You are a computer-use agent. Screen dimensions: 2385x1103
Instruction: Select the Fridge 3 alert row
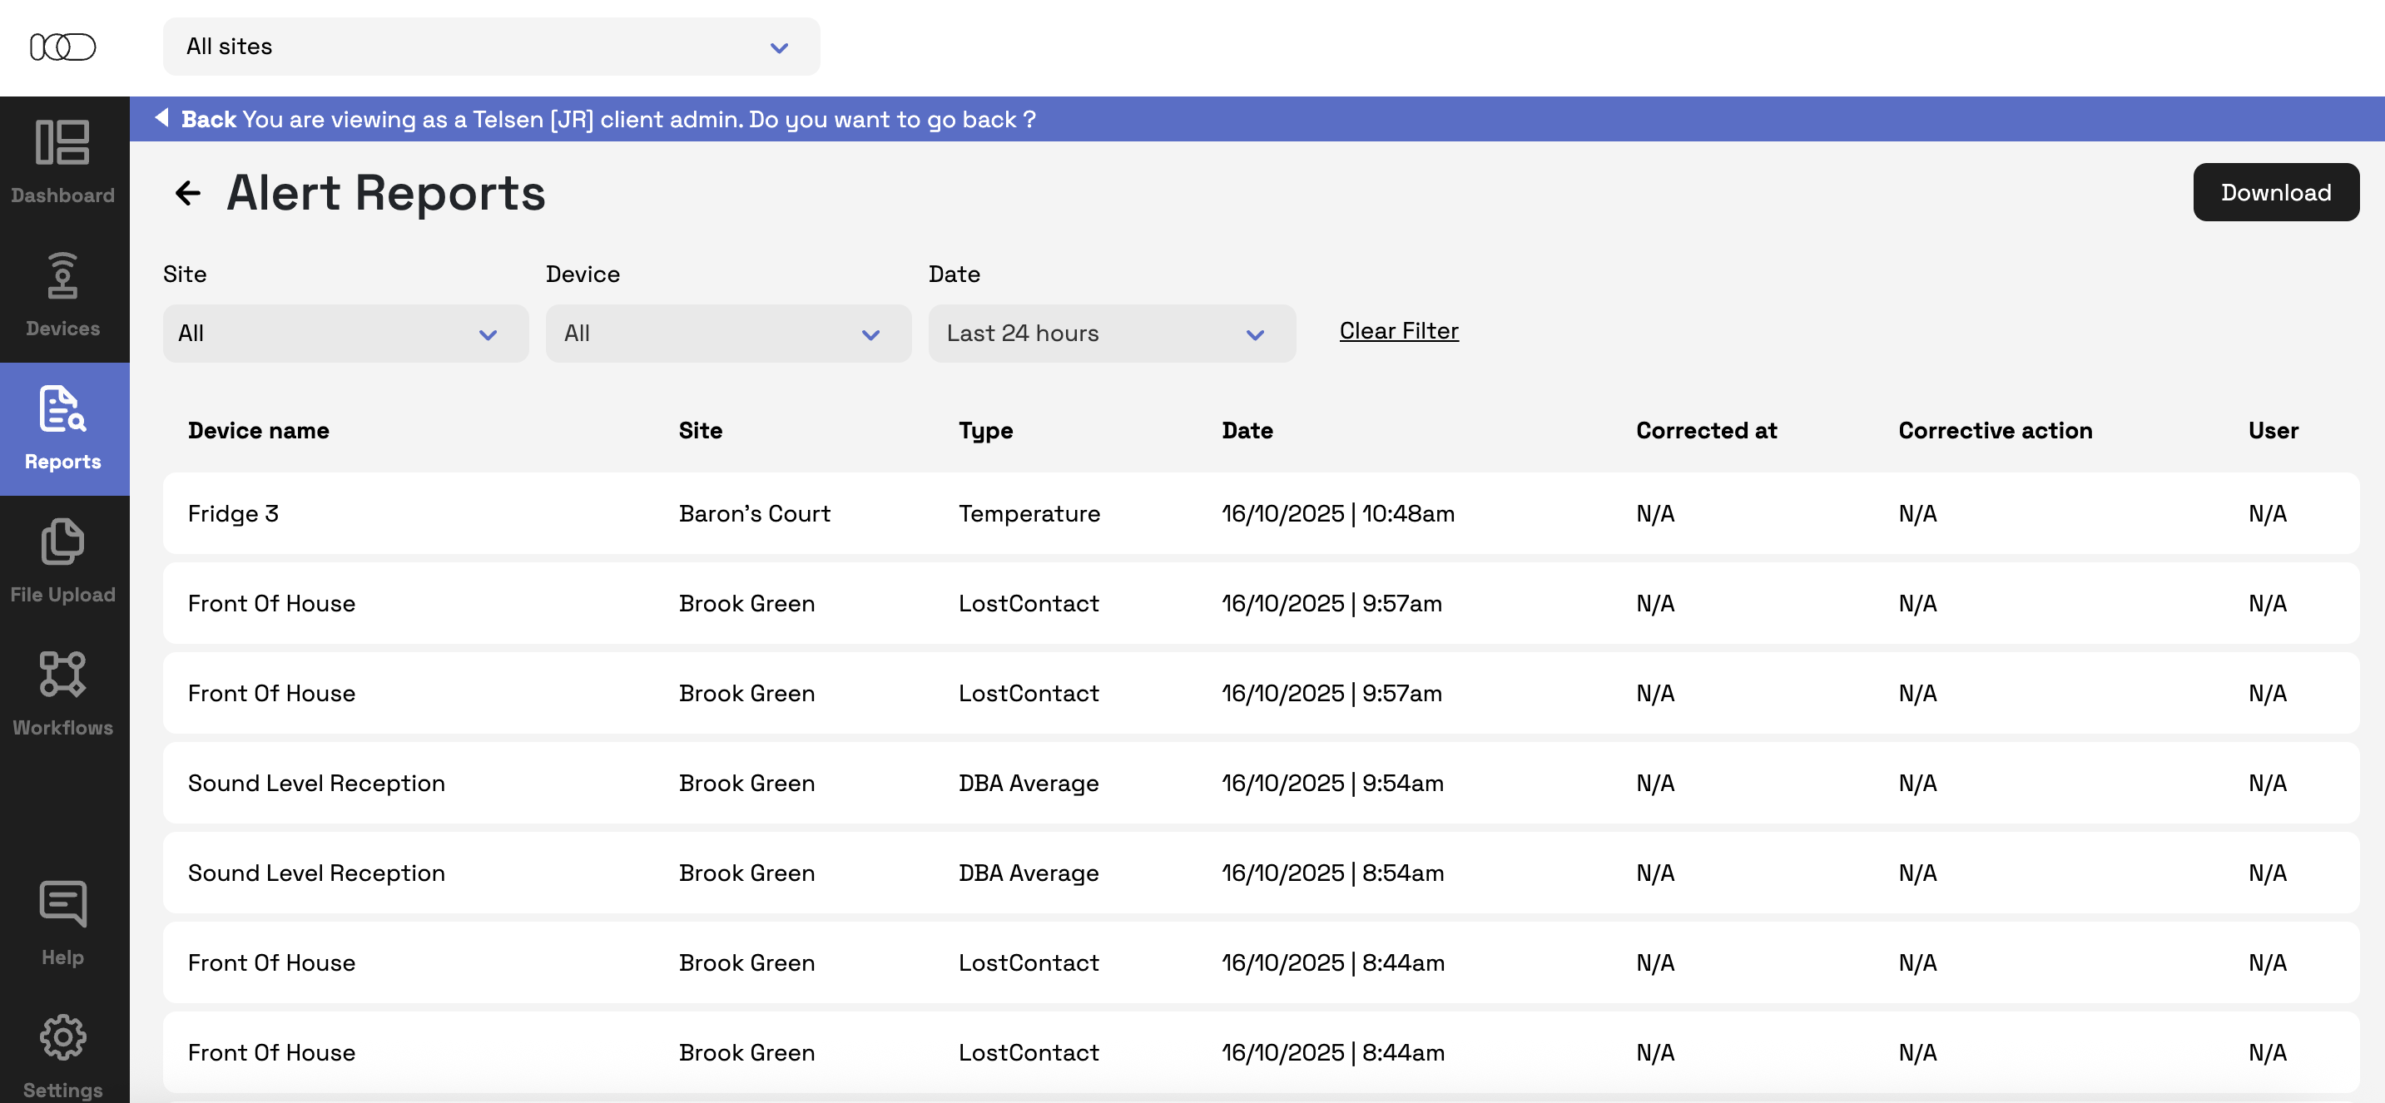(x=1259, y=513)
